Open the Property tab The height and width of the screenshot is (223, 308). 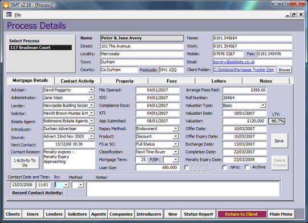click(x=124, y=81)
